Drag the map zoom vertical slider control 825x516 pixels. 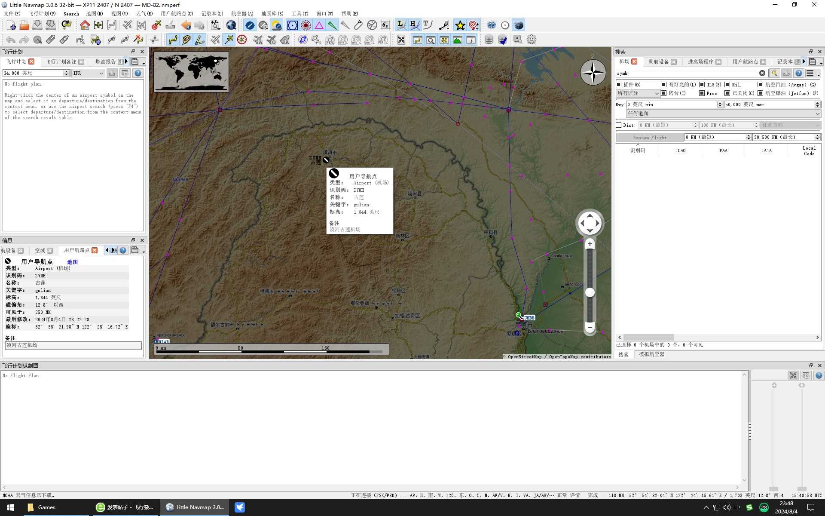[x=590, y=292]
